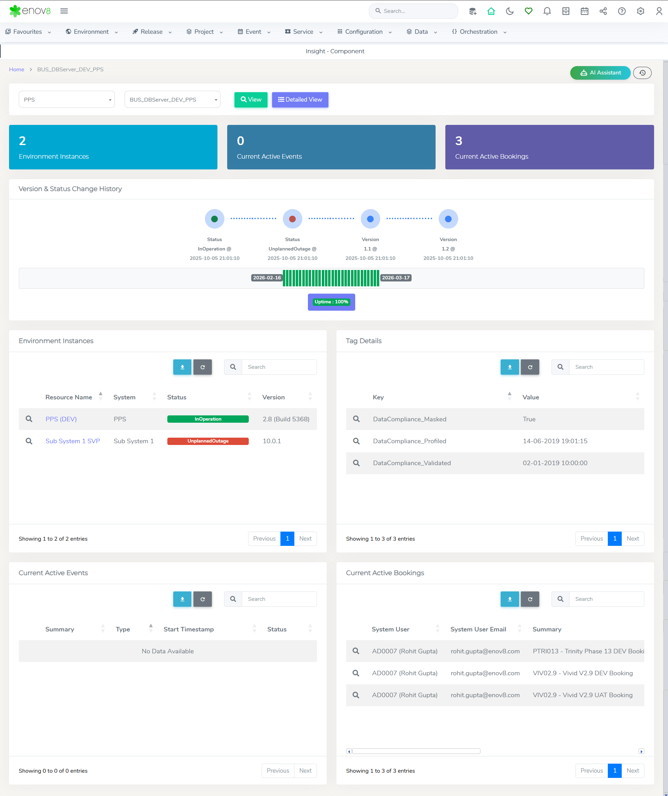Click the green heart health icon
Image resolution: width=668 pixels, height=796 pixels.
coord(528,11)
